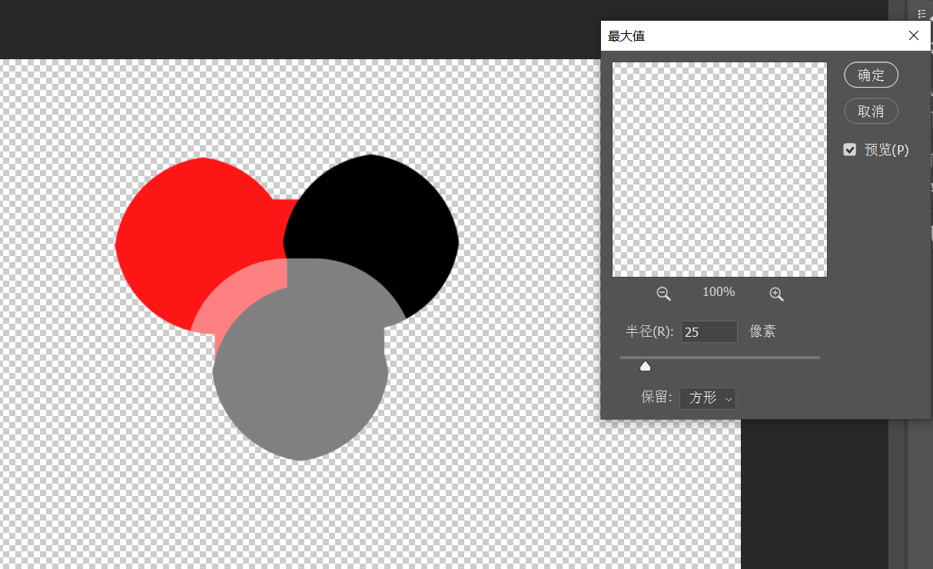Image resolution: width=933 pixels, height=569 pixels.
Task: Click the radius slider handle
Action: [646, 366]
